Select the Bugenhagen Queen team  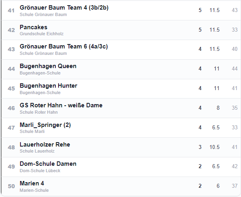[x=48, y=66]
